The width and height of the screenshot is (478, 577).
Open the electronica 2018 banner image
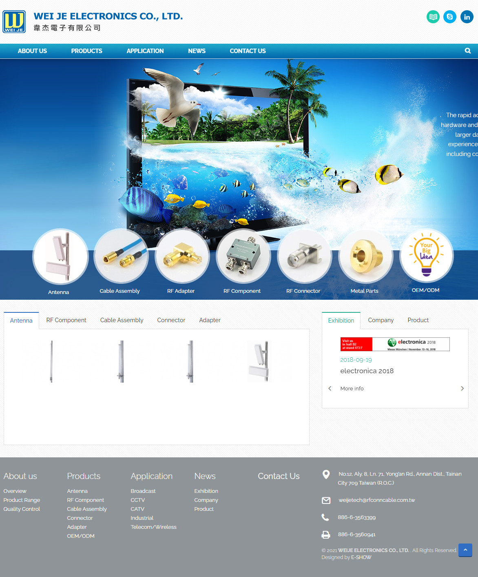tap(395, 344)
